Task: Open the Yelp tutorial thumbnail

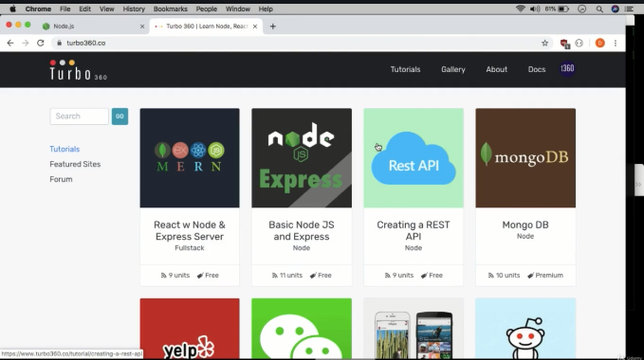Action: pos(190,329)
